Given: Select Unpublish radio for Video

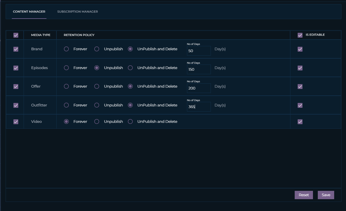Looking at the screenshot, I should (97, 121).
